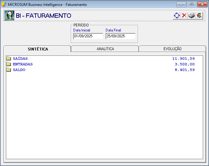This screenshot has height=166, width=209.
Task: Close the MICROSUM Faturamento window
Action: [x=202, y=4]
